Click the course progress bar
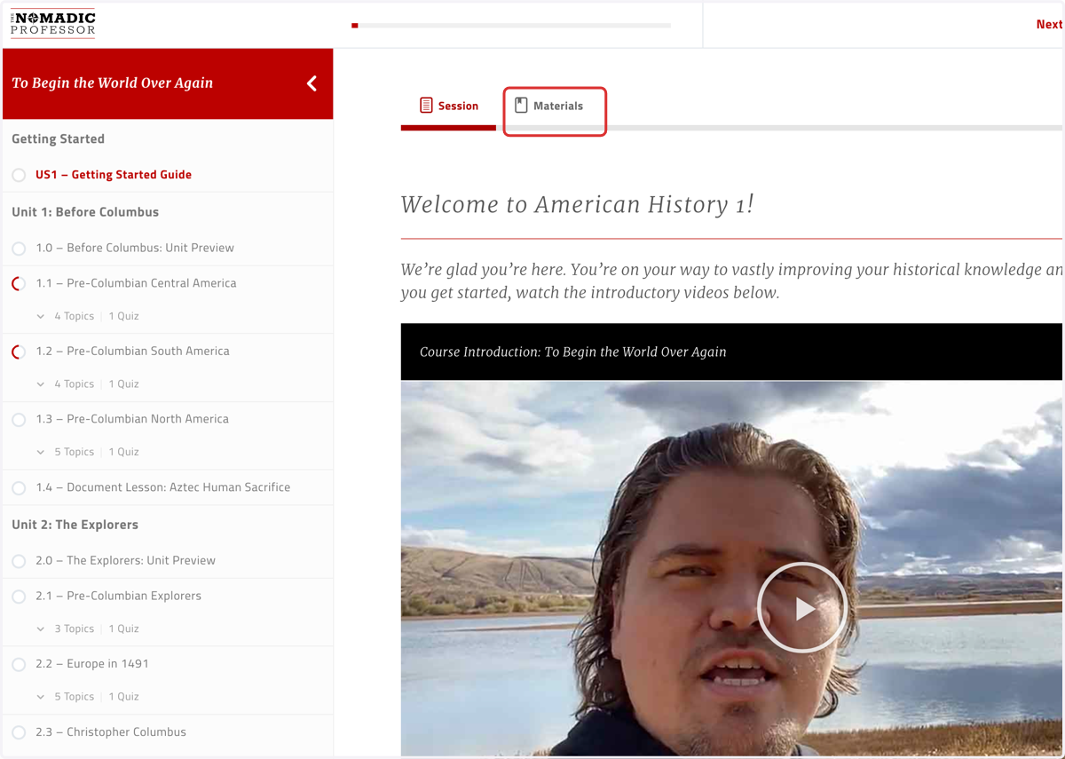 coord(511,26)
